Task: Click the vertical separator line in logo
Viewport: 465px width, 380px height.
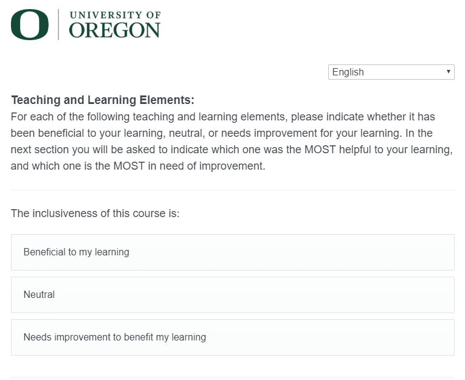Action: pyautogui.click(x=58, y=24)
